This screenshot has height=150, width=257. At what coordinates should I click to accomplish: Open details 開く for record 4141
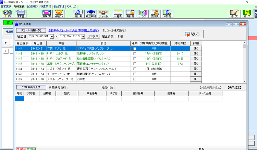196,69
